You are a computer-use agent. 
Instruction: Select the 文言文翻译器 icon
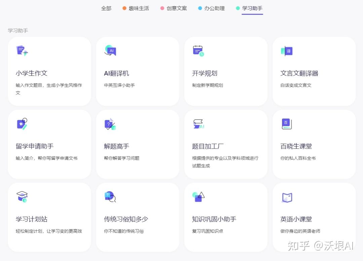click(286, 51)
